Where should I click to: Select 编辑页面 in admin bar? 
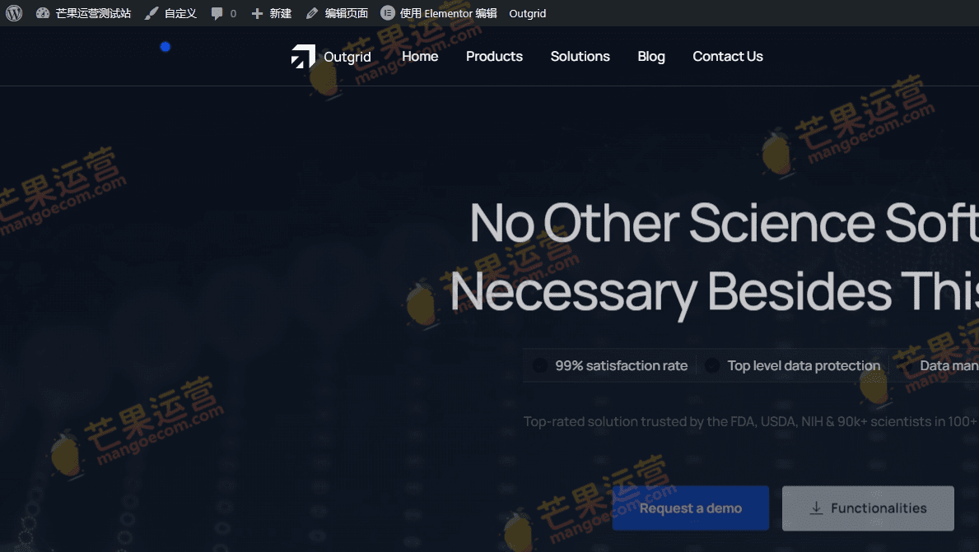pyautogui.click(x=347, y=13)
